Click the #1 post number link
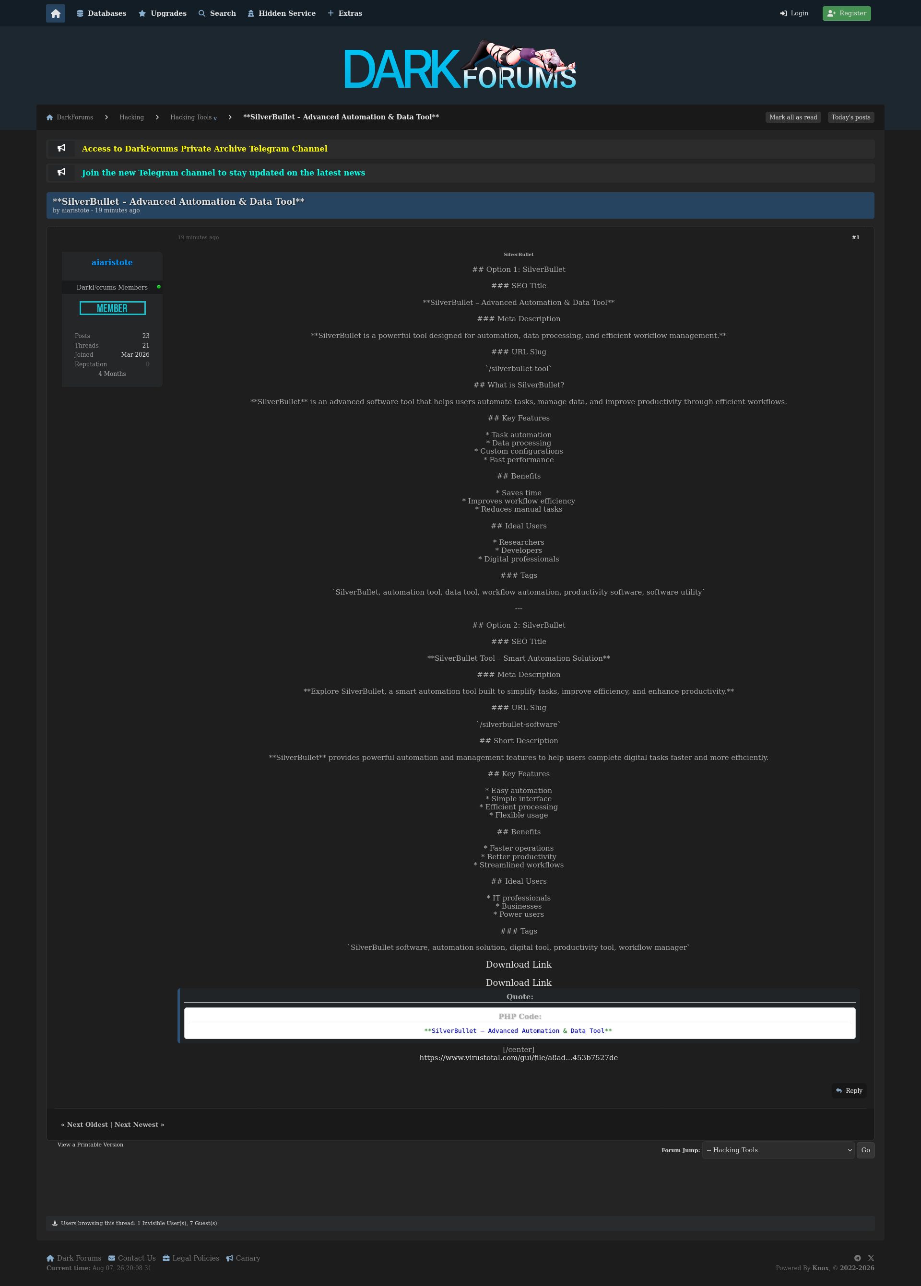The width and height of the screenshot is (921, 1286). [855, 237]
